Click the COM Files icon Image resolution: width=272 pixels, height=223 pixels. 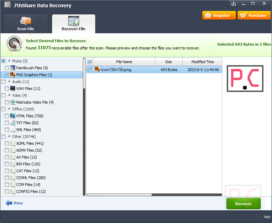[13, 184]
